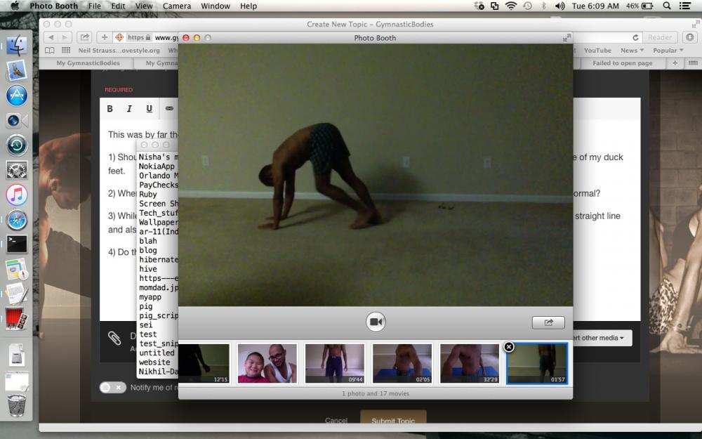Click the paperclip attachment icon
This screenshot has height=439, width=702.
pos(114,339)
